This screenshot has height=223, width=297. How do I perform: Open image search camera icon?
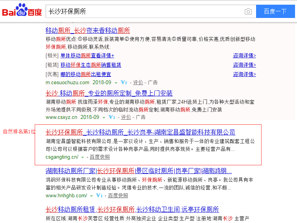[x=248, y=12]
